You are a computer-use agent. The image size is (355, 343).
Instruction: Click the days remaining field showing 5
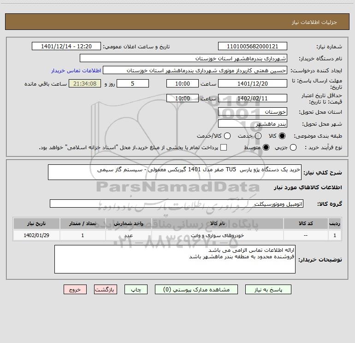click(x=133, y=83)
